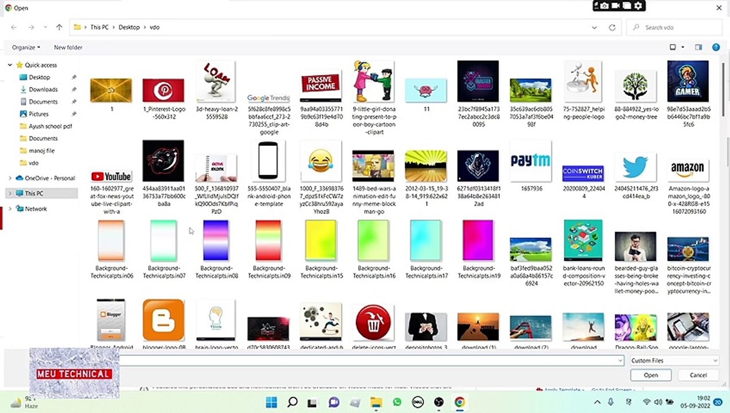Open Desktop under Quick access
The image size is (730, 413).
pos(39,77)
